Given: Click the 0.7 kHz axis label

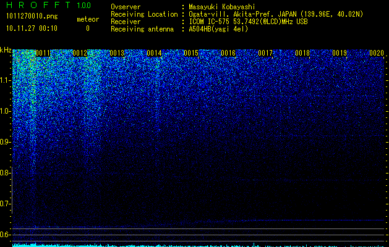Looking at the screenshot, I should pos(6,204).
